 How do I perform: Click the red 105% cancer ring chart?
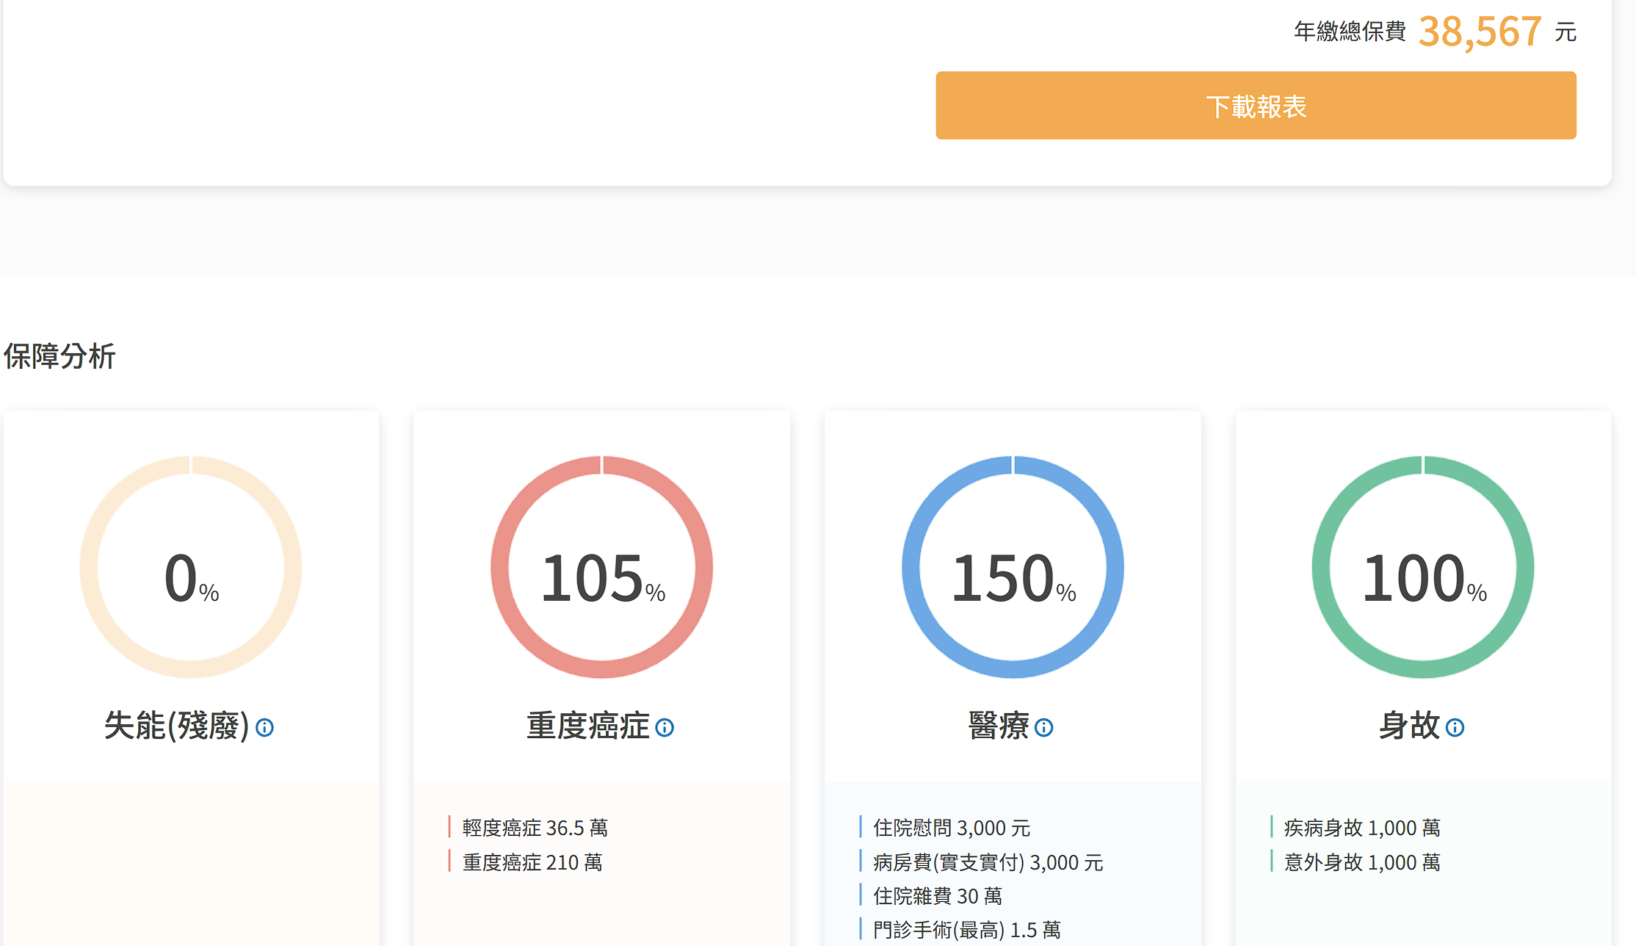(x=602, y=567)
